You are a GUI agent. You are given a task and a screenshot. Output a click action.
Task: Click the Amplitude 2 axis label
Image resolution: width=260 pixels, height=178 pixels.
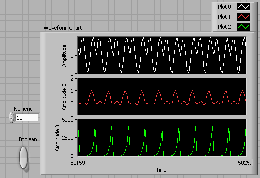[x=64, y=97]
